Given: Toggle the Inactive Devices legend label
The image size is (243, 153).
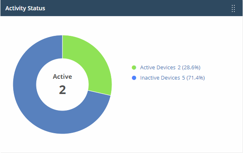Looking at the screenshot, I should [x=160, y=78].
